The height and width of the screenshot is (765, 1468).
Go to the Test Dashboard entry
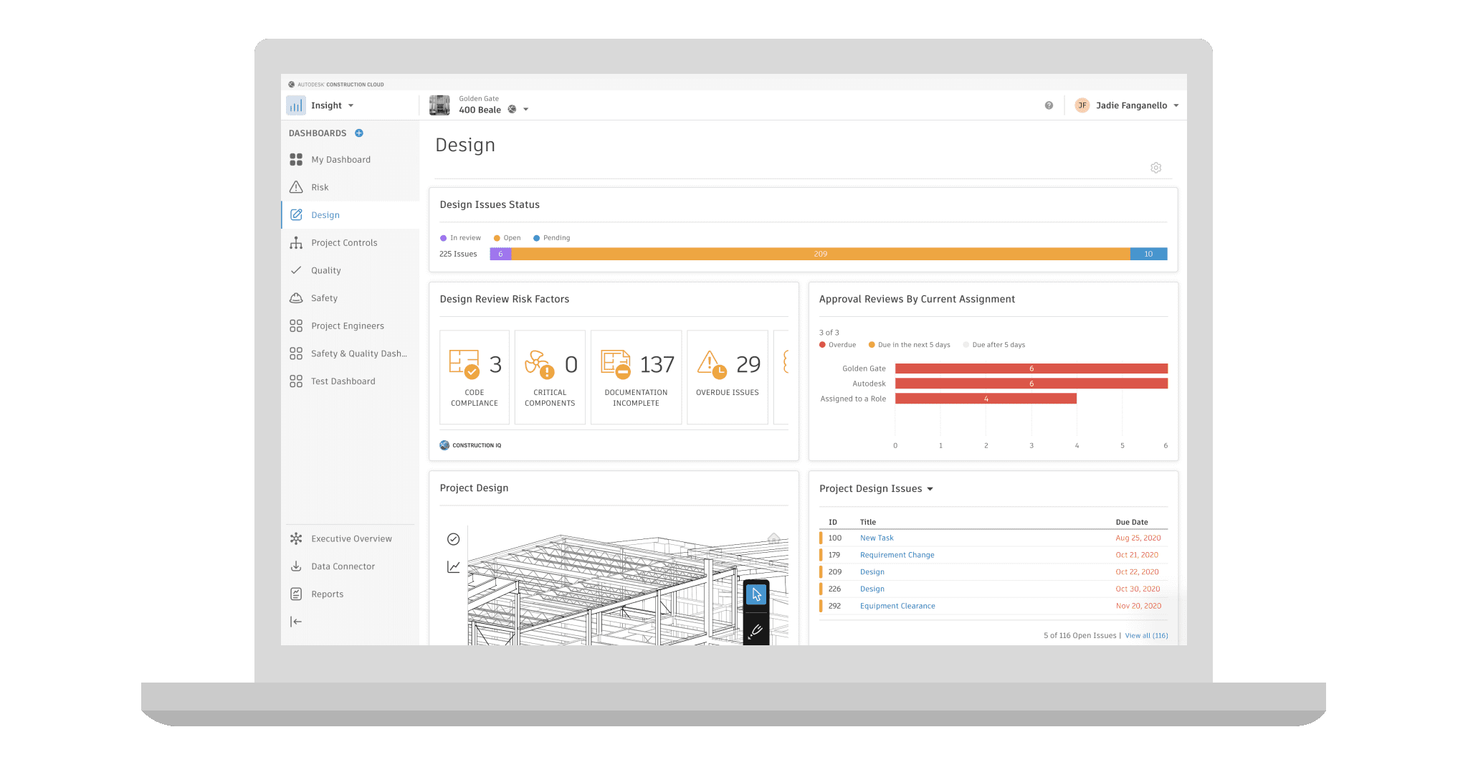click(x=343, y=381)
